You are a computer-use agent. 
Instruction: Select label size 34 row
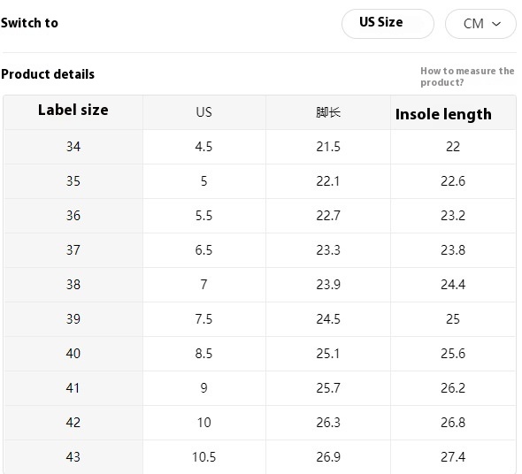tap(260, 147)
